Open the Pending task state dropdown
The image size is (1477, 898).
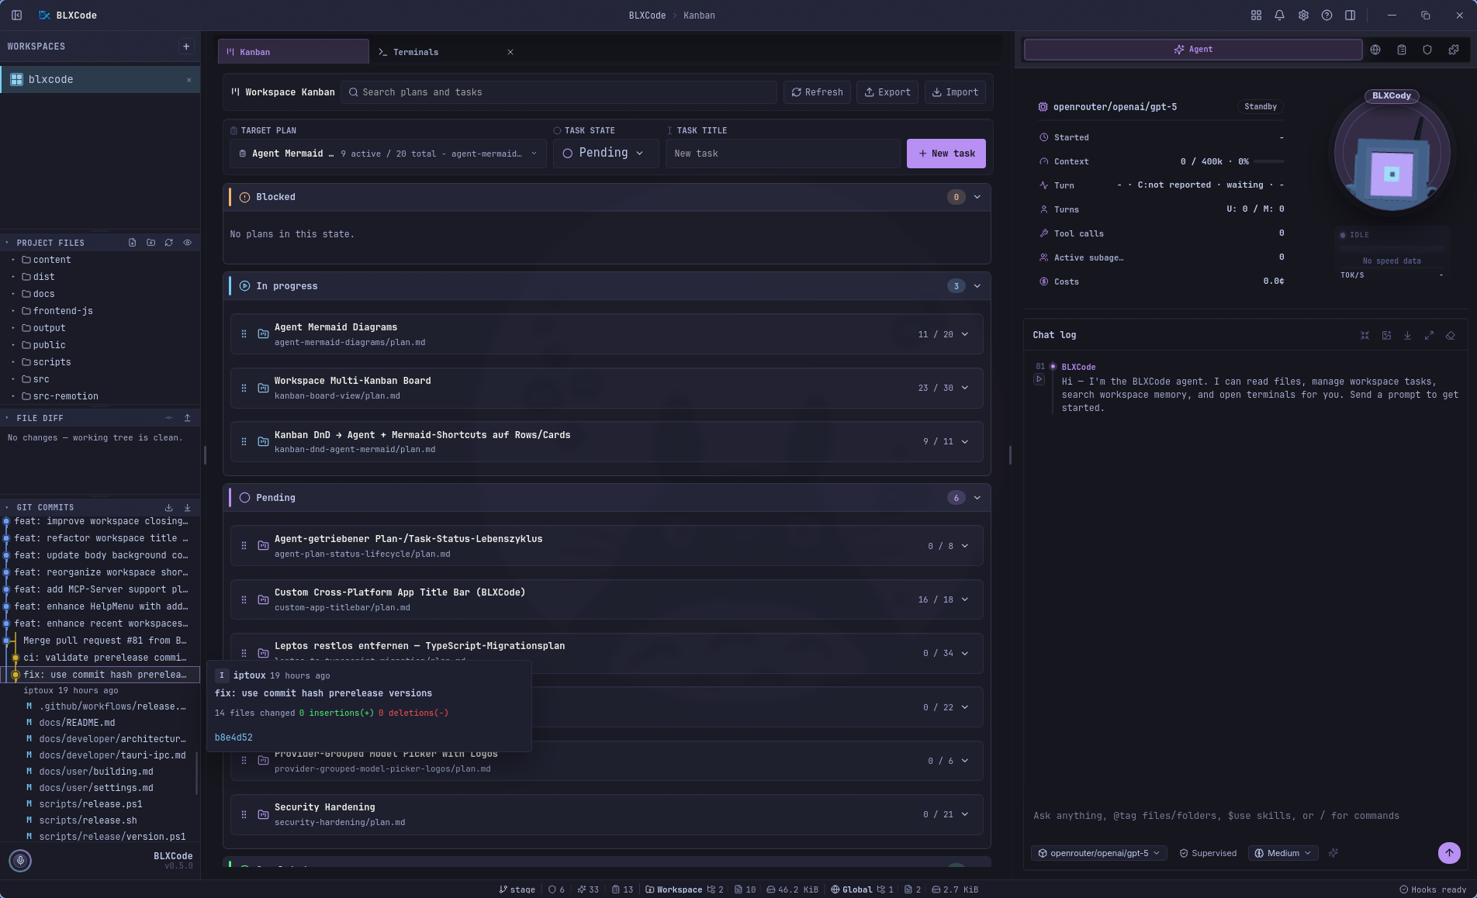coord(605,154)
